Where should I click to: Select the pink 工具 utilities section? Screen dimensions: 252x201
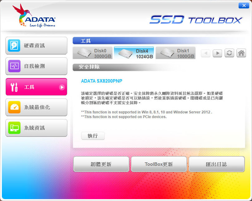[36, 87]
